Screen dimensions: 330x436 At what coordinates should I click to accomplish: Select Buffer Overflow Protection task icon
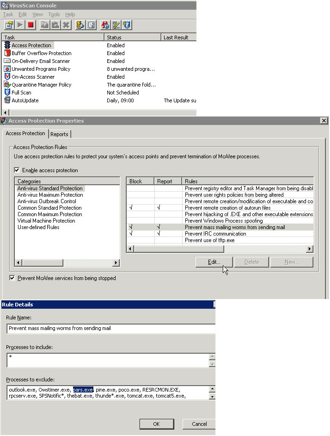tap(7, 53)
